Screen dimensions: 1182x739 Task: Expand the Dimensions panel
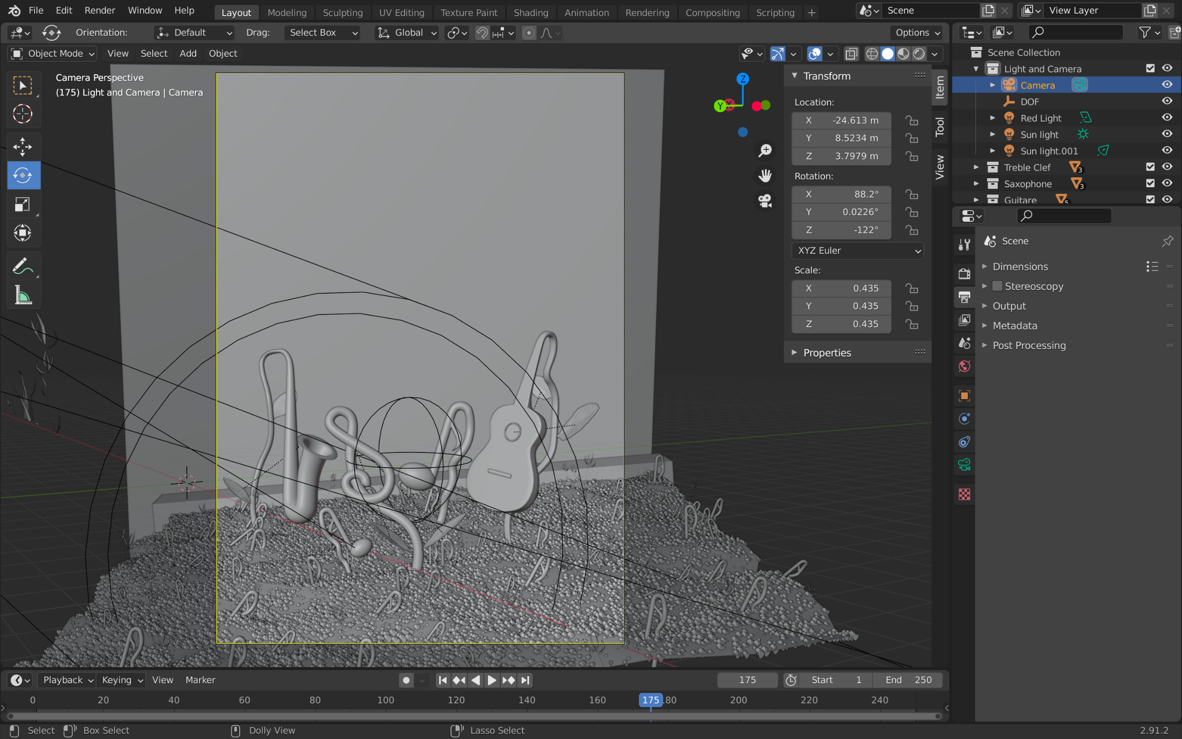click(x=1020, y=266)
